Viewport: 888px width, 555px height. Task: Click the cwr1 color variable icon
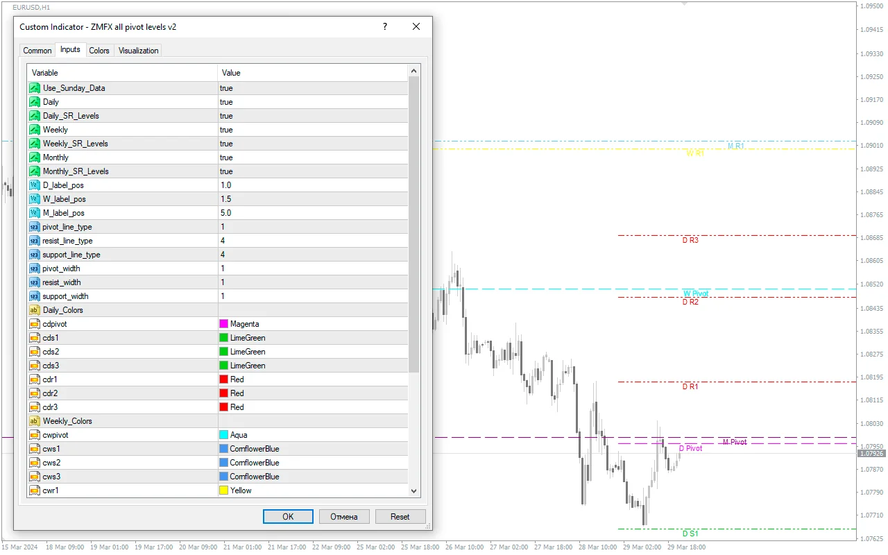click(x=35, y=490)
